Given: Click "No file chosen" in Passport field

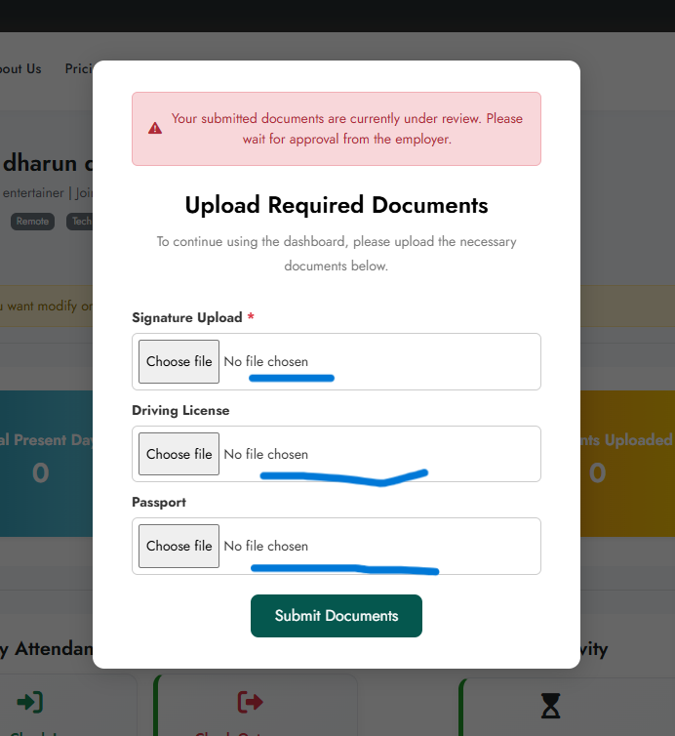Looking at the screenshot, I should [265, 546].
